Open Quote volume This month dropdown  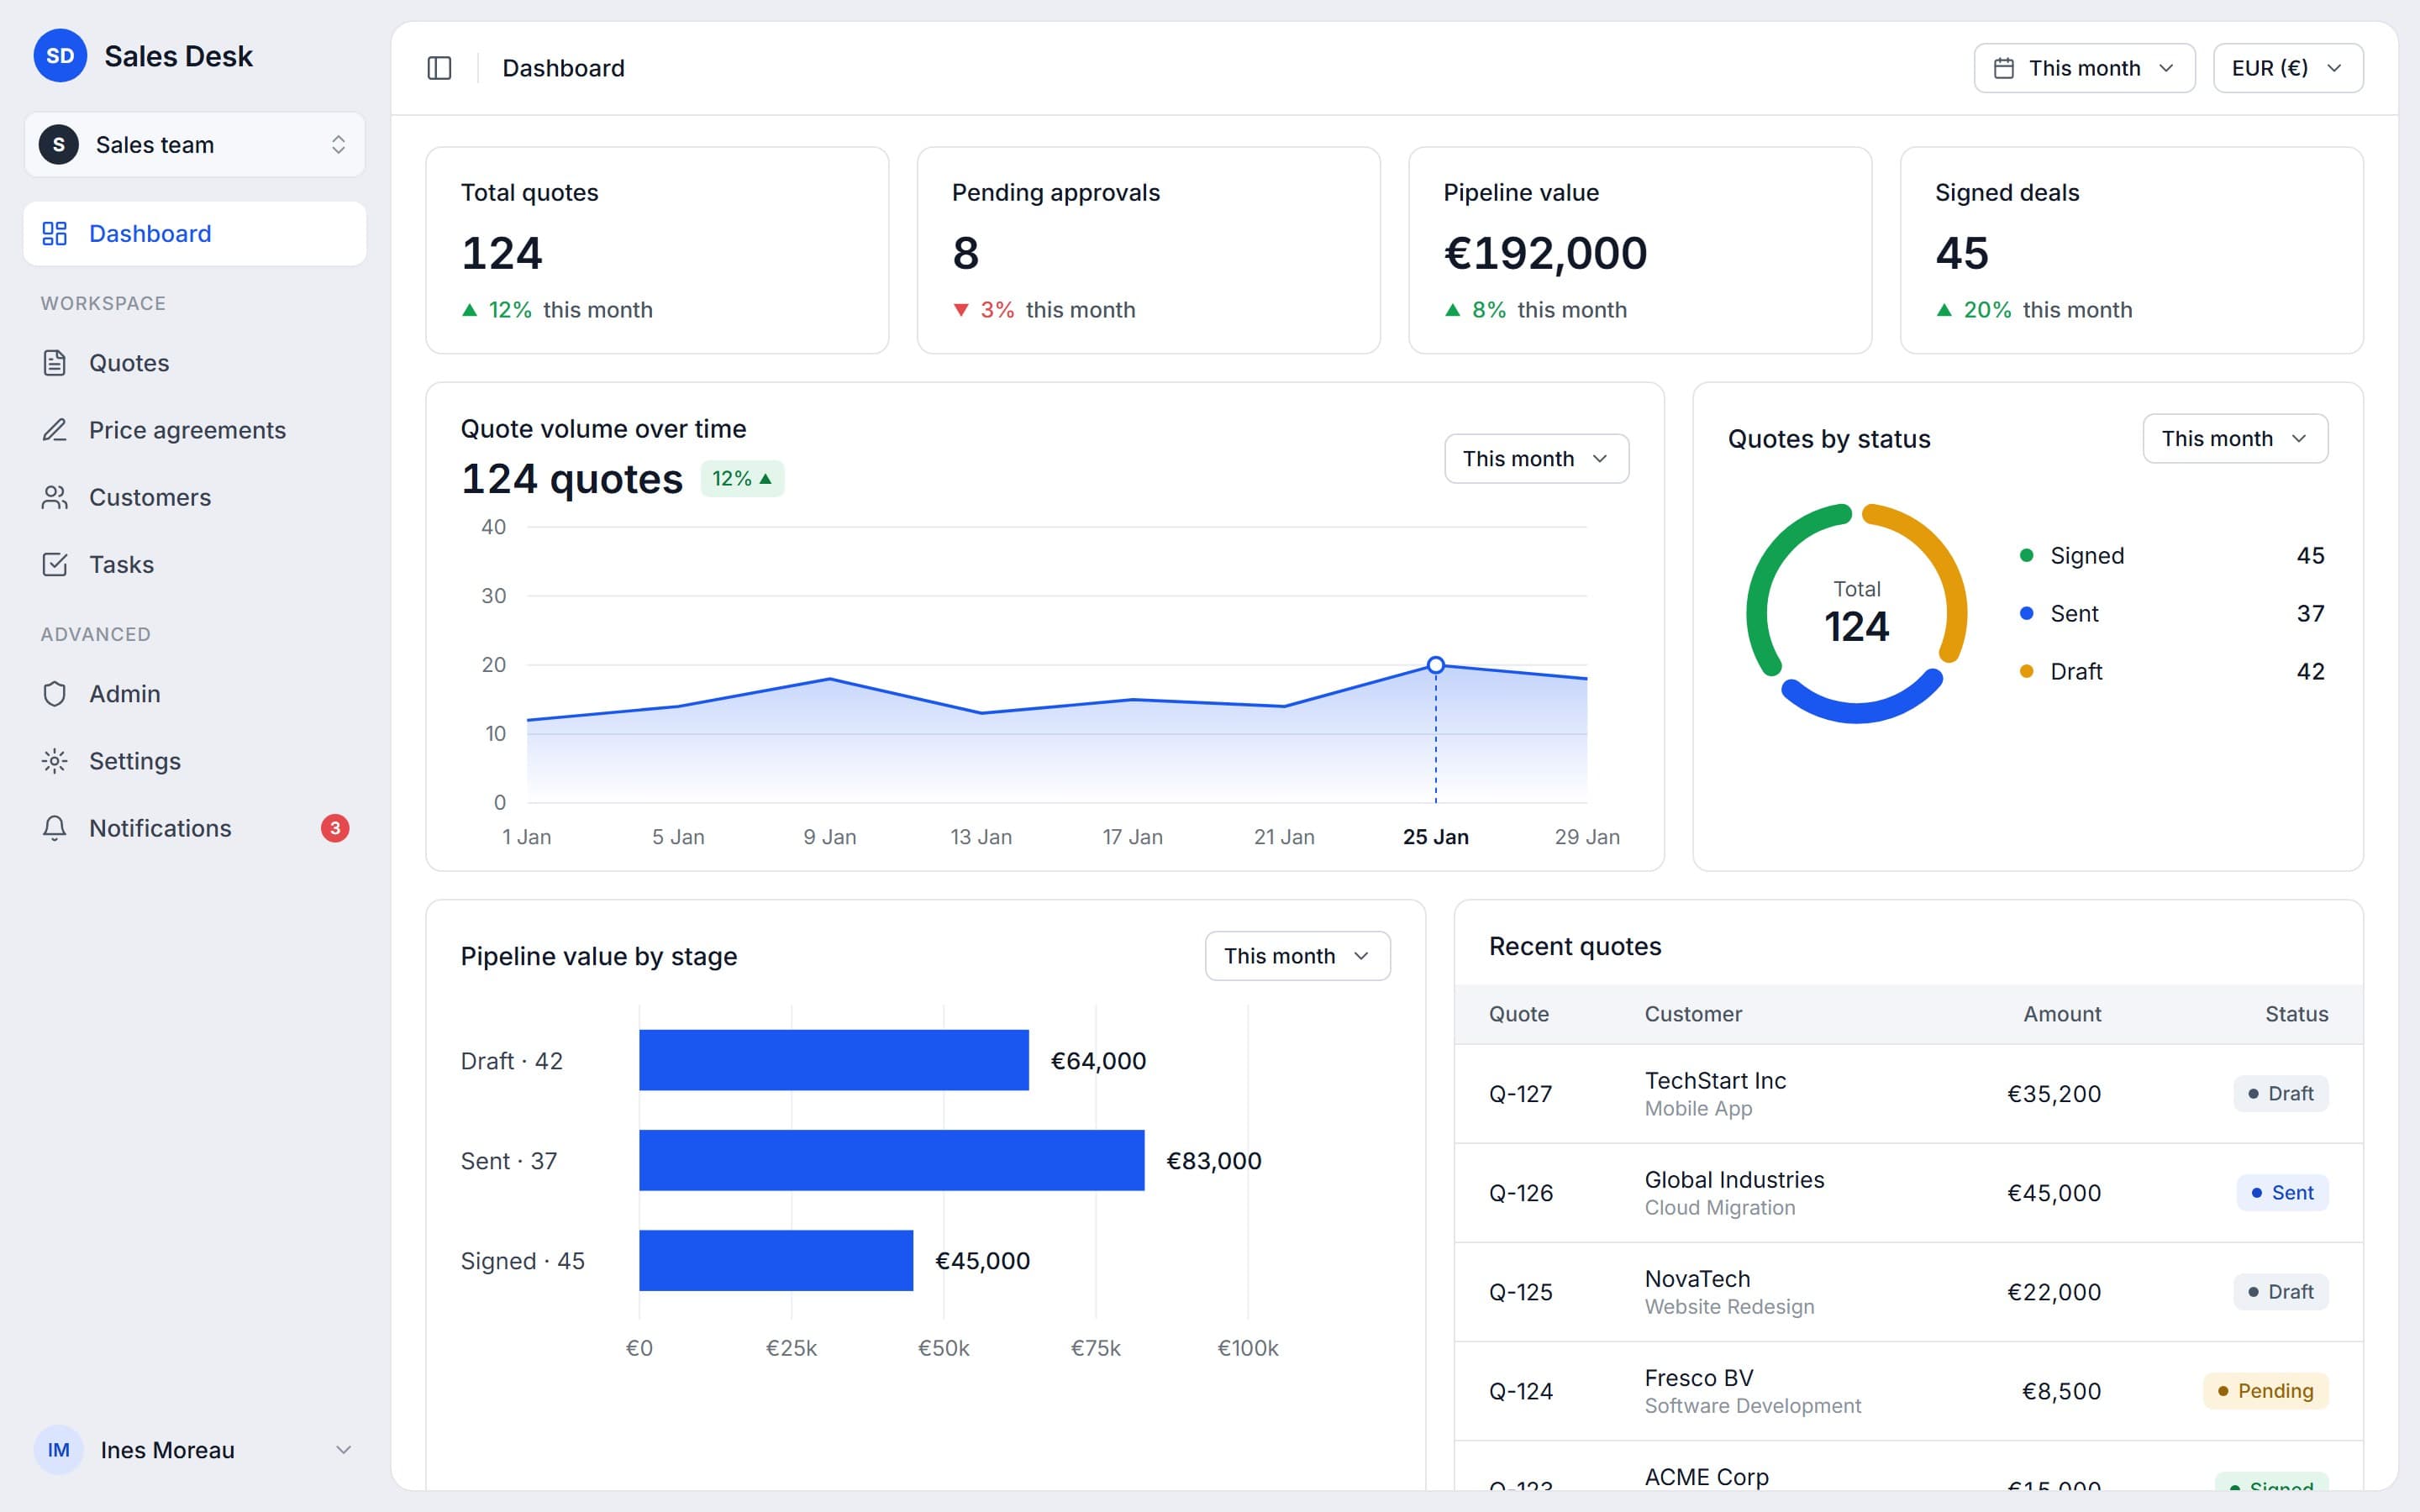point(1536,459)
